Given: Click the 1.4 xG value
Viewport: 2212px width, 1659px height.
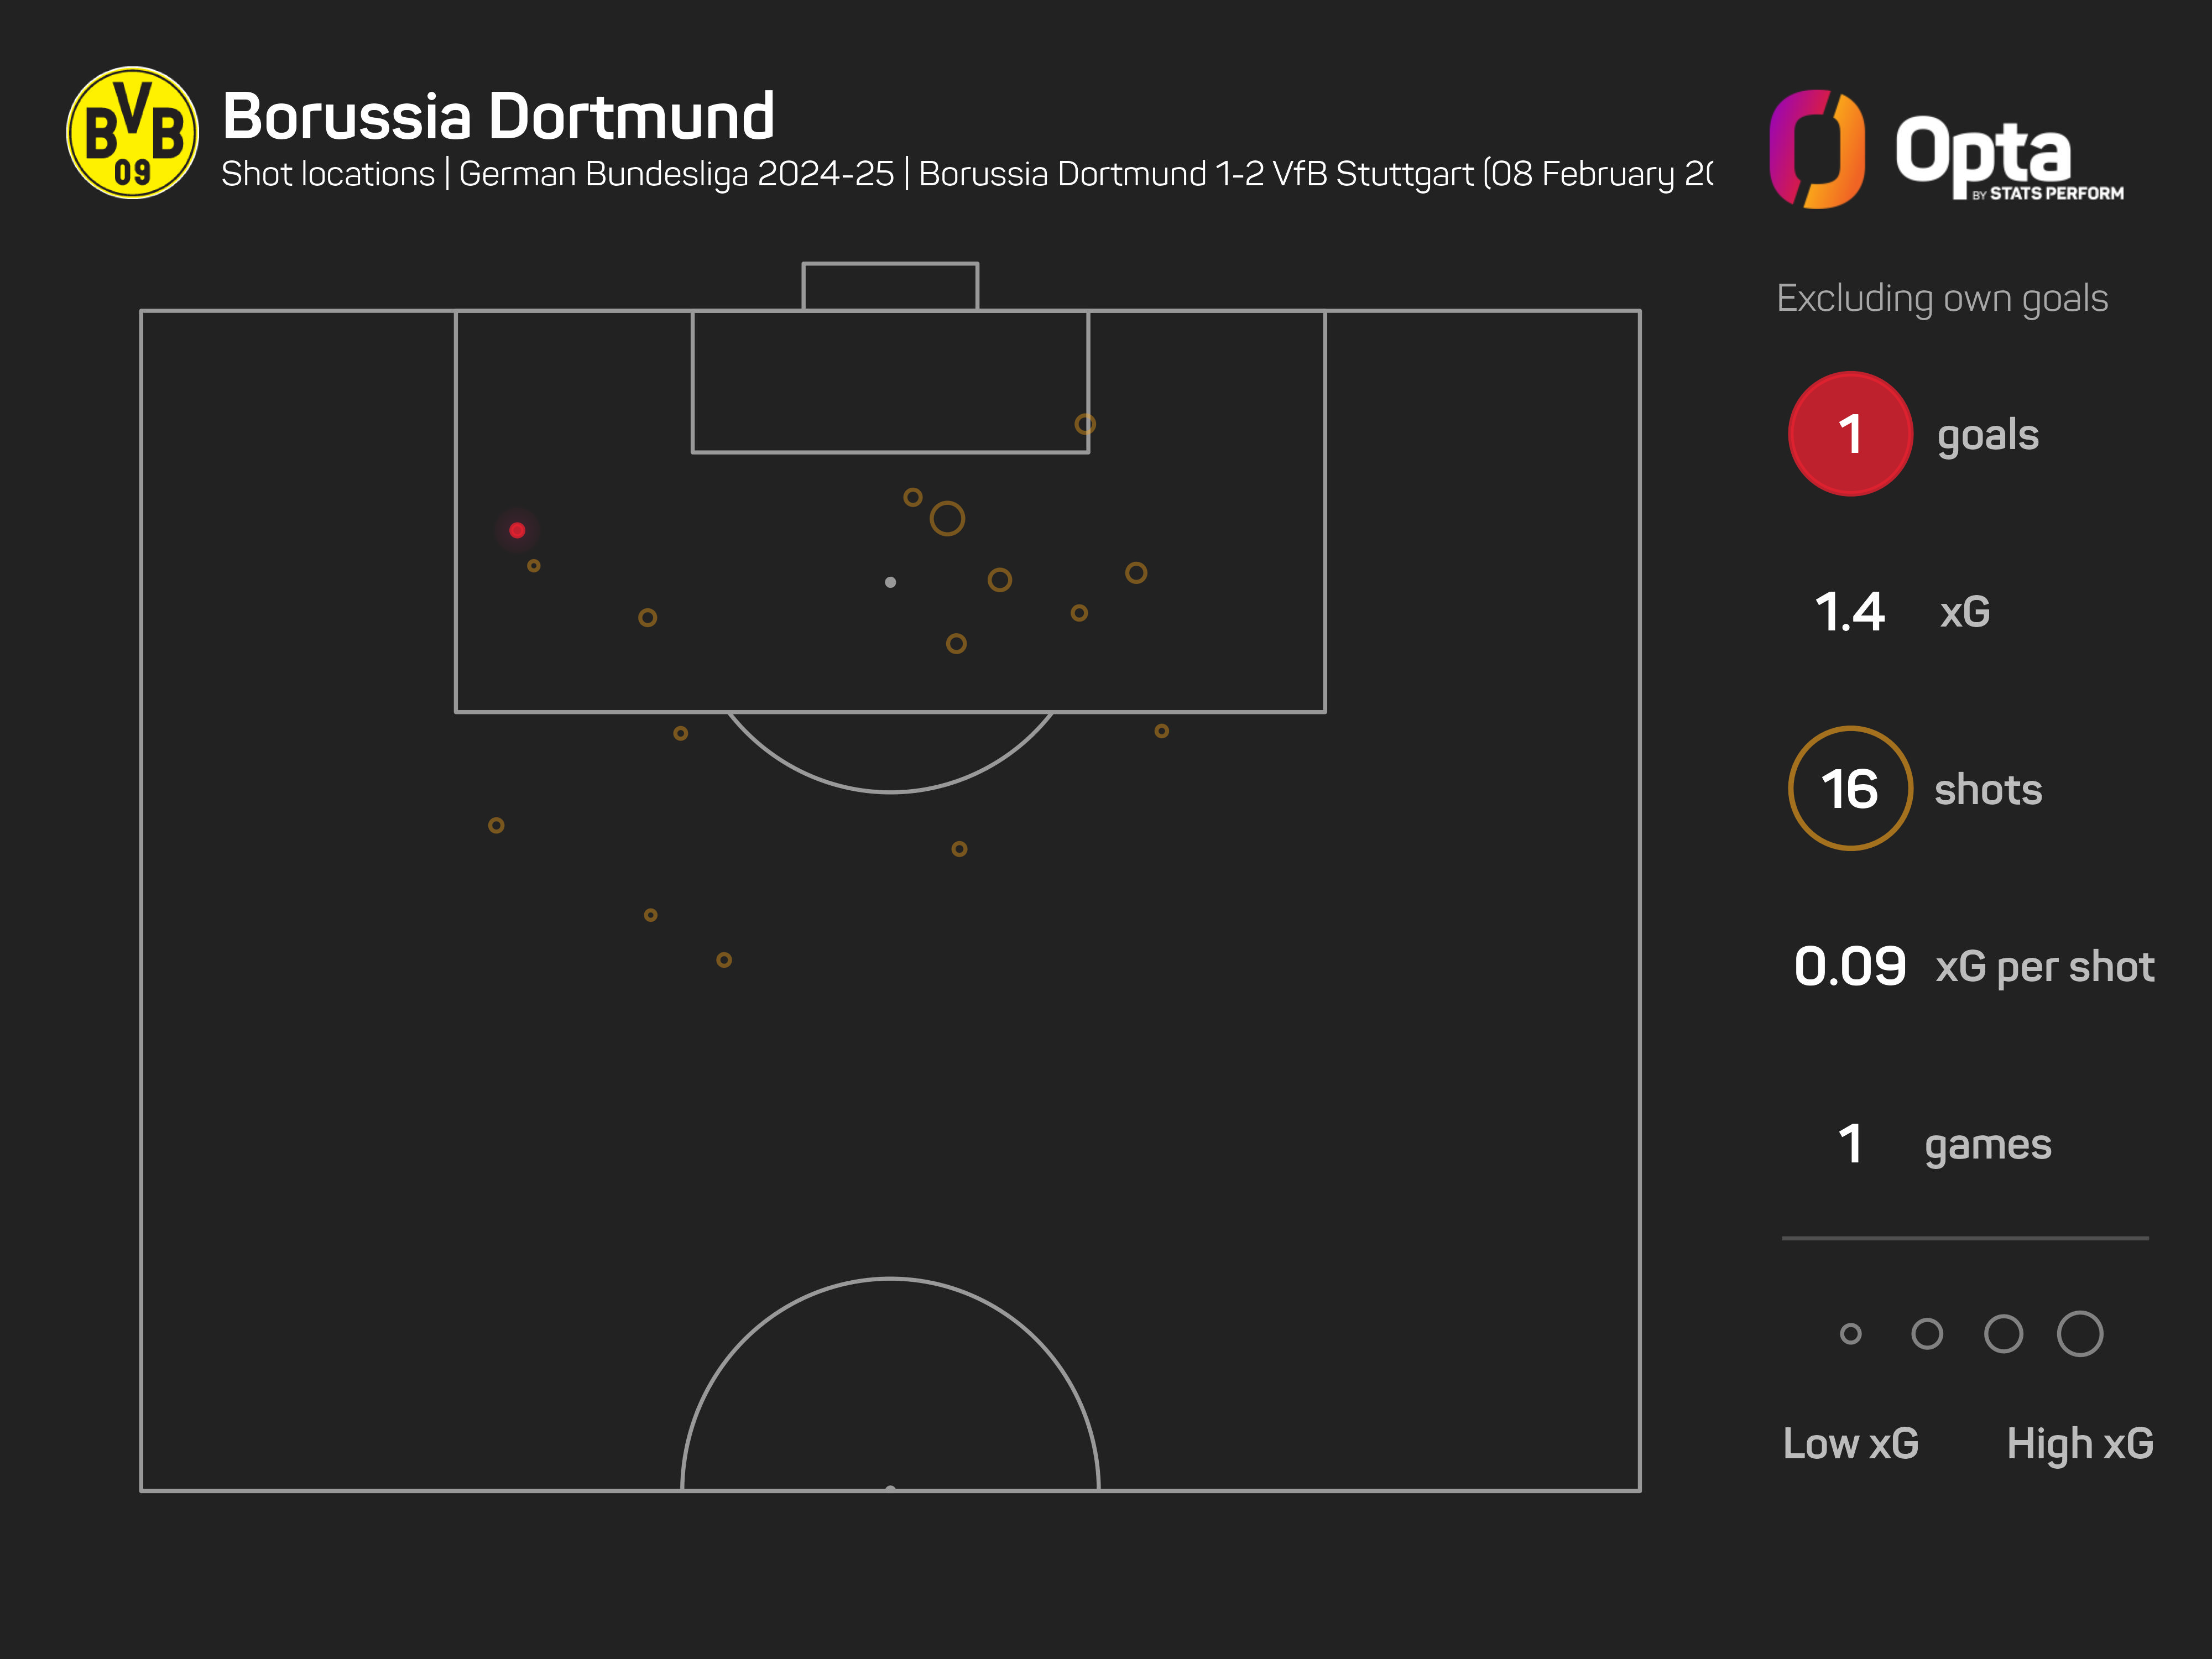Looking at the screenshot, I should pos(1850,612).
